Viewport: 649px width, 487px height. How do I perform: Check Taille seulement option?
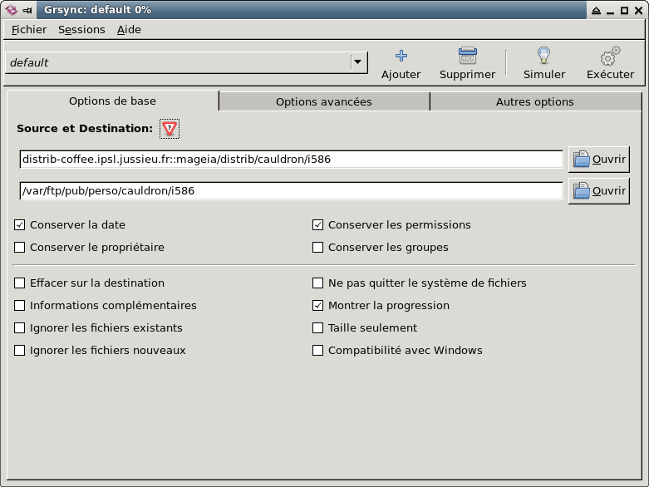click(x=317, y=327)
